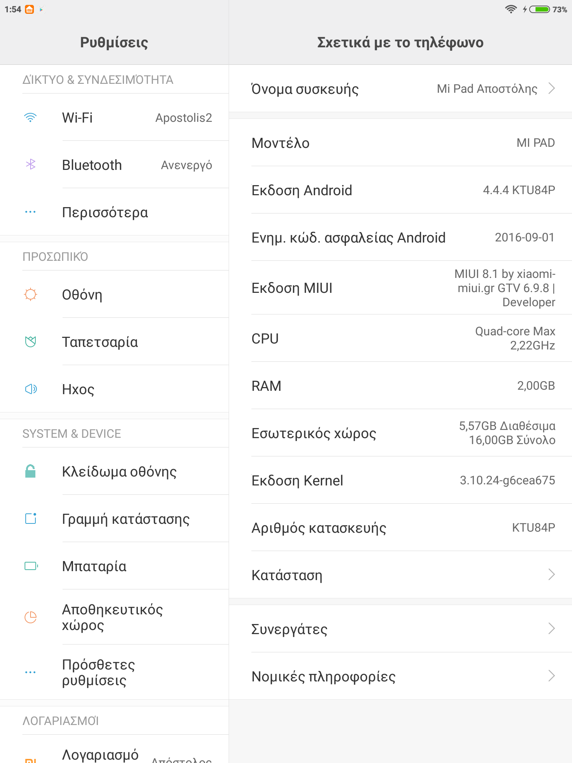Tap the orange storage pie-chart icon

pos(31,617)
